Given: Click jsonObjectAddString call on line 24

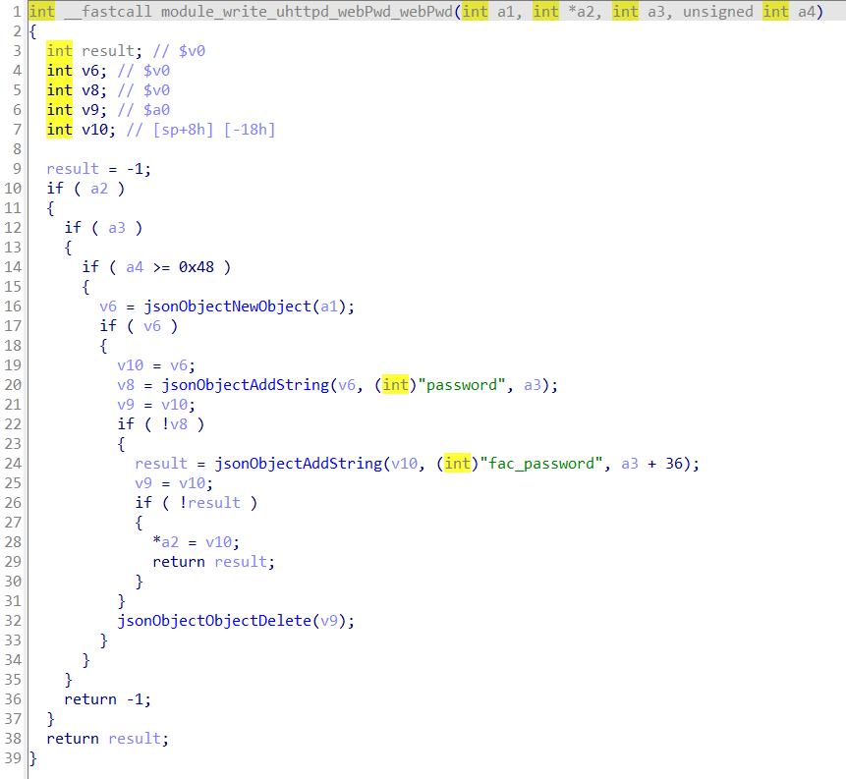Looking at the screenshot, I should [x=299, y=464].
